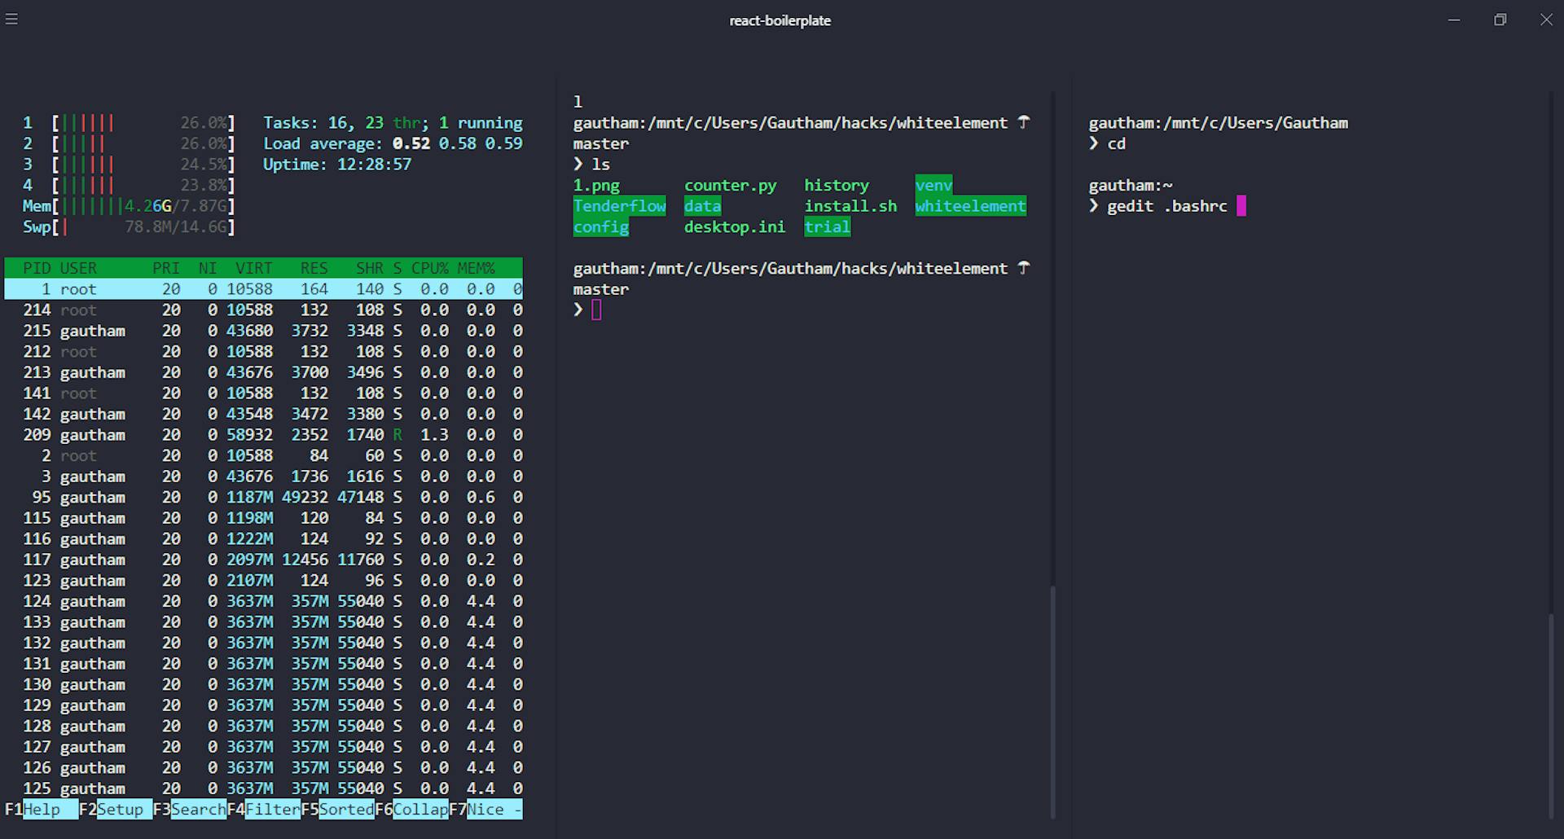Click the counter.py file entry
This screenshot has height=839, width=1564.
coord(729,185)
